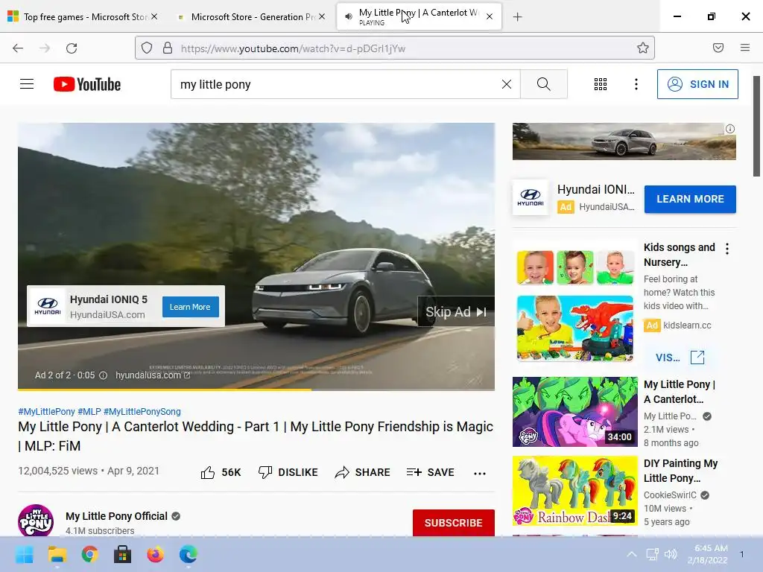Open File Explorer from taskbar

57,554
